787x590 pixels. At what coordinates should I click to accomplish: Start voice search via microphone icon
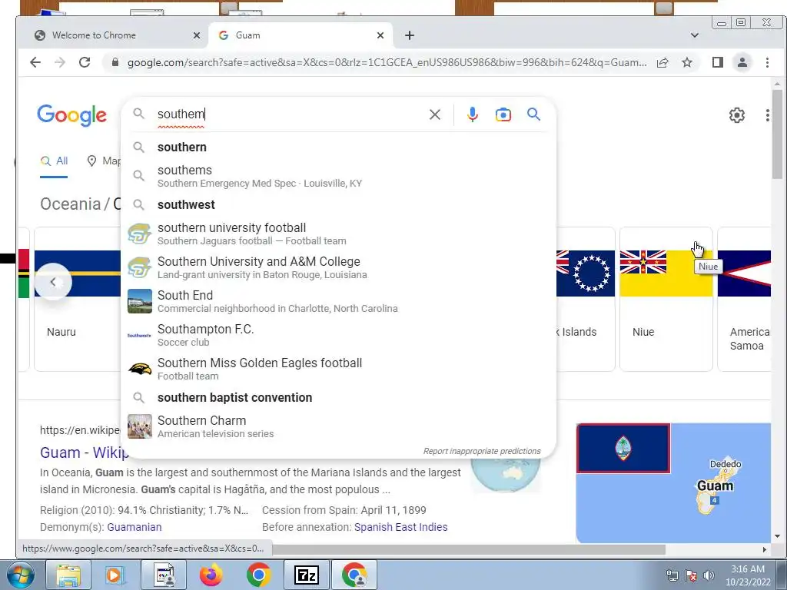click(472, 115)
